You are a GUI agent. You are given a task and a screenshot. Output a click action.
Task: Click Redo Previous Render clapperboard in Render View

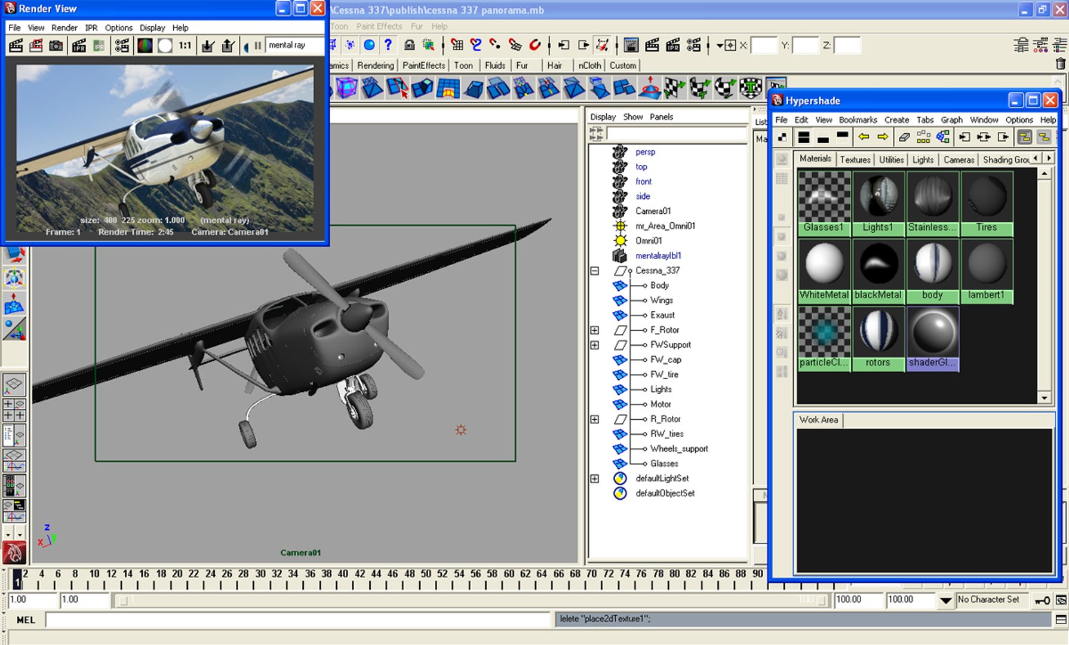16,45
